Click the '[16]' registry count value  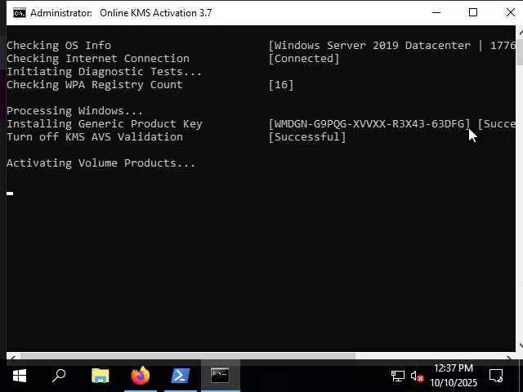tap(281, 85)
